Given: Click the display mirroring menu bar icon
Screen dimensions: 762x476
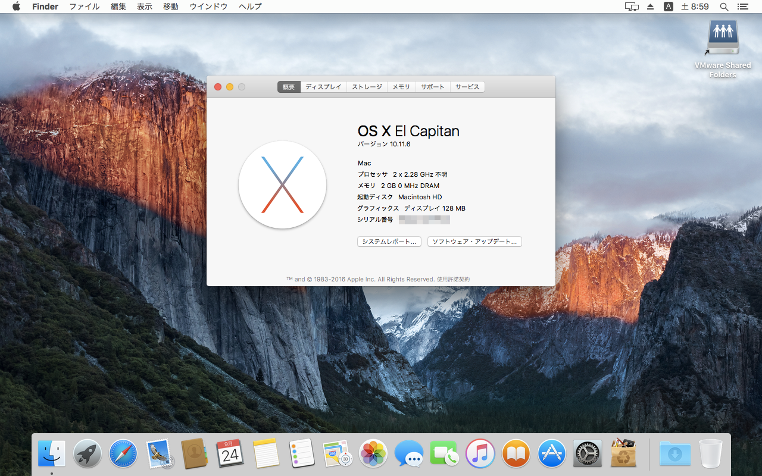Looking at the screenshot, I should click(632, 7).
